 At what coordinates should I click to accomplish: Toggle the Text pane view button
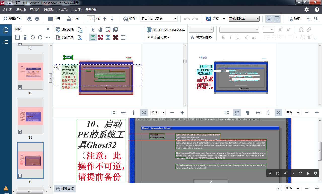[277, 19]
